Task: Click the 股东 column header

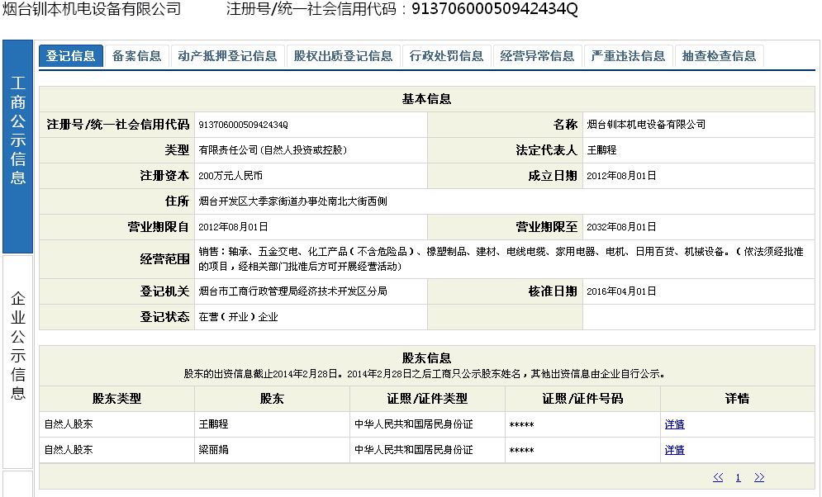Action: click(x=272, y=399)
